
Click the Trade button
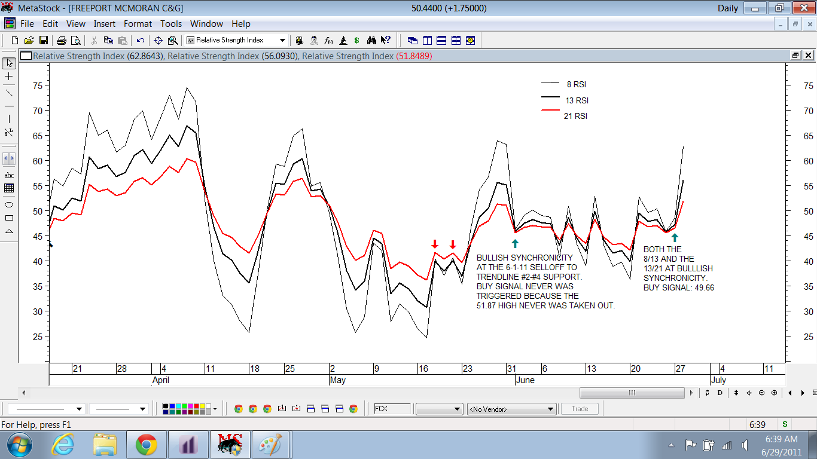tap(580, 409)
